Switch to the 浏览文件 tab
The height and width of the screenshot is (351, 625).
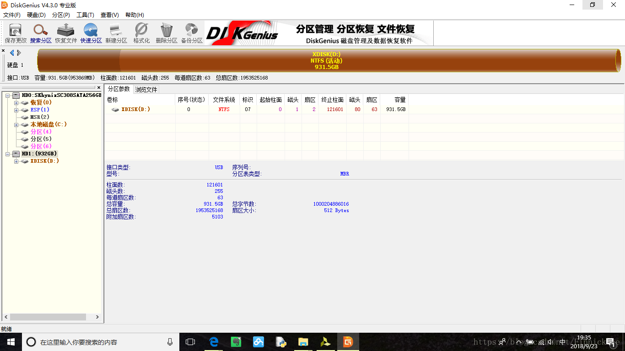click(146, 90)
